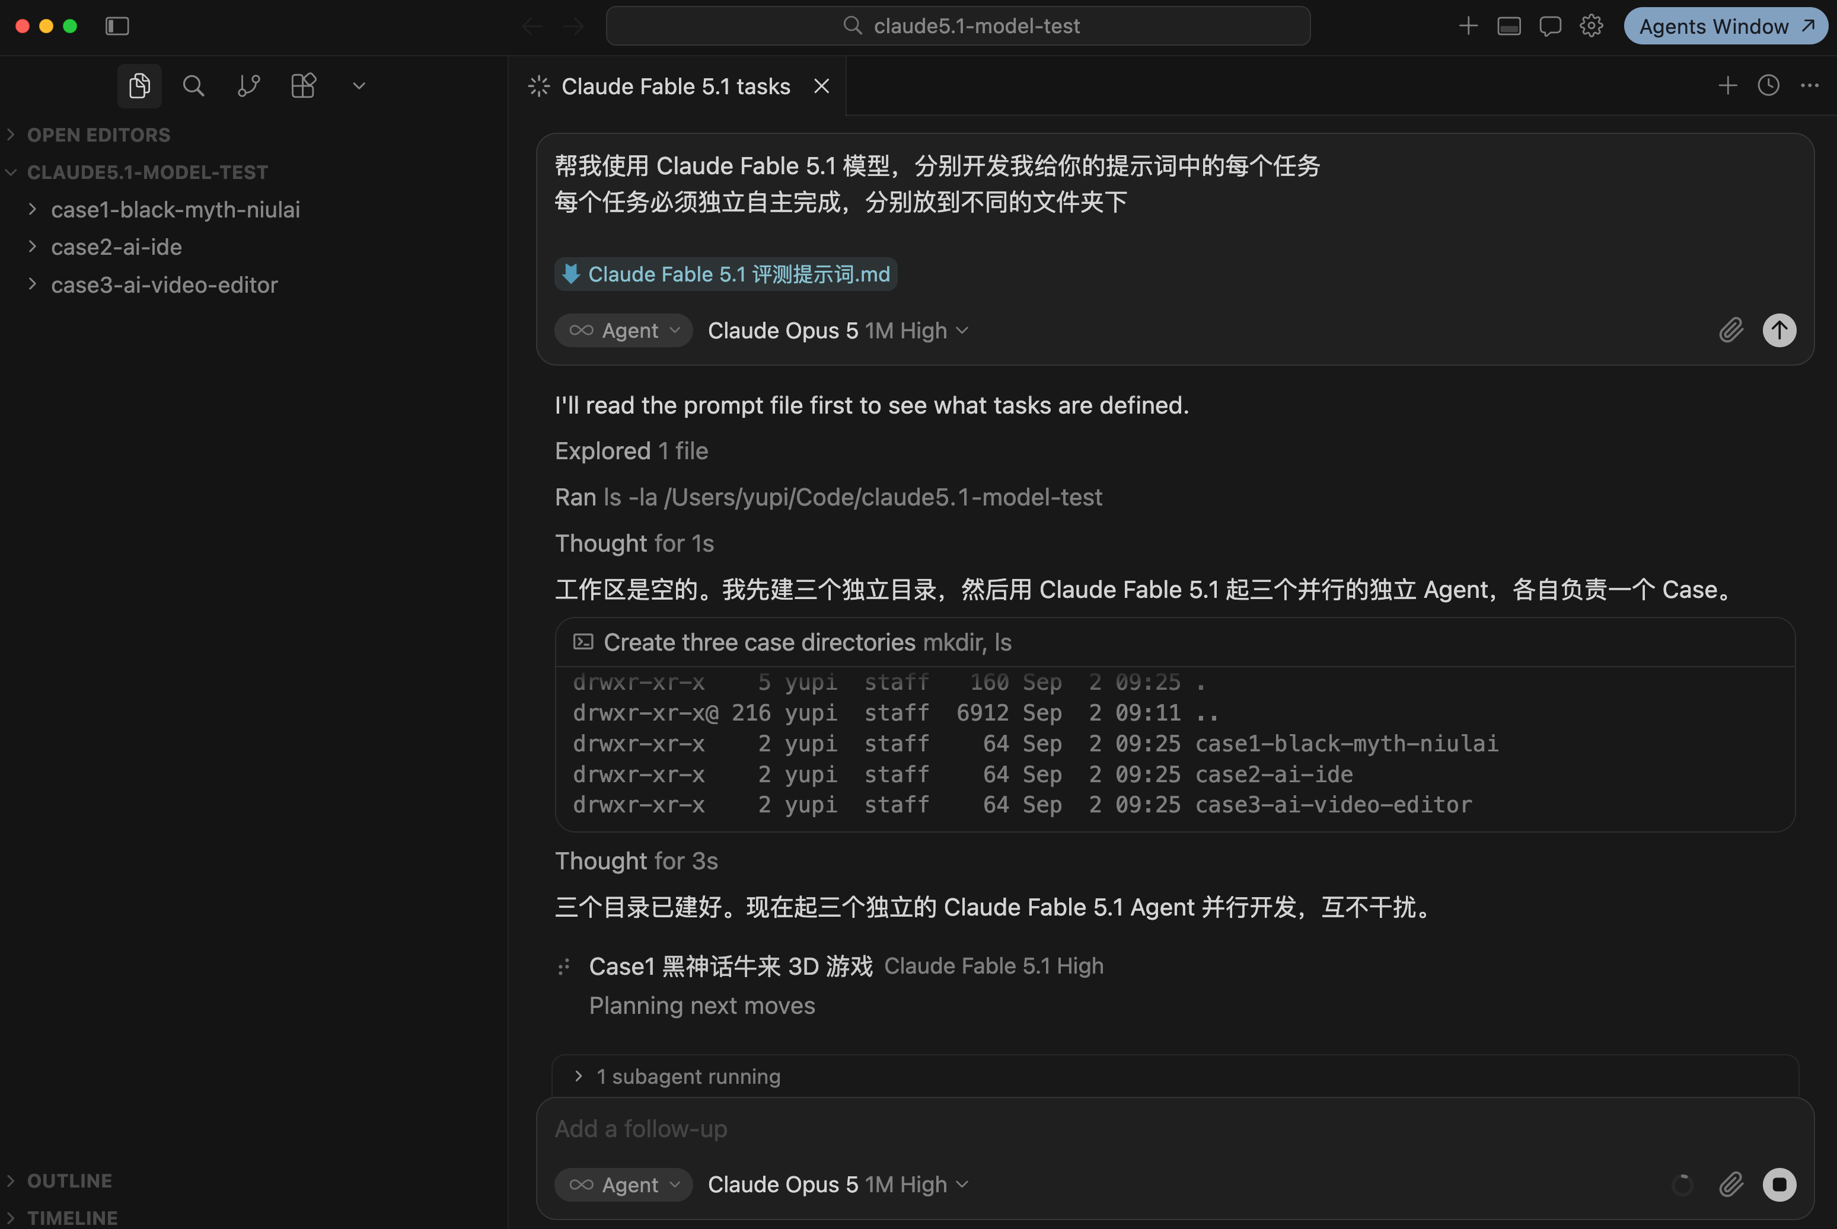Open the Explorer files icon in sidebar
Screen dimensions: 1837x1229
click(139, 85)
